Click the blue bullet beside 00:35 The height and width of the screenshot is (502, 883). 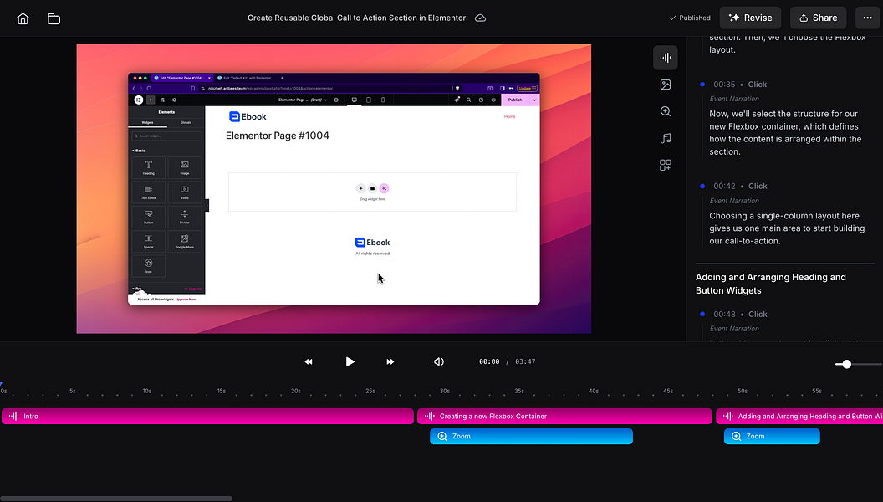[702, 85]
